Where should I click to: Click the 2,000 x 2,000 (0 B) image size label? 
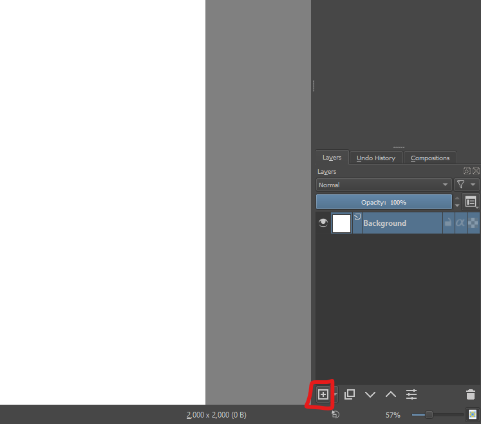coord(216,415)
